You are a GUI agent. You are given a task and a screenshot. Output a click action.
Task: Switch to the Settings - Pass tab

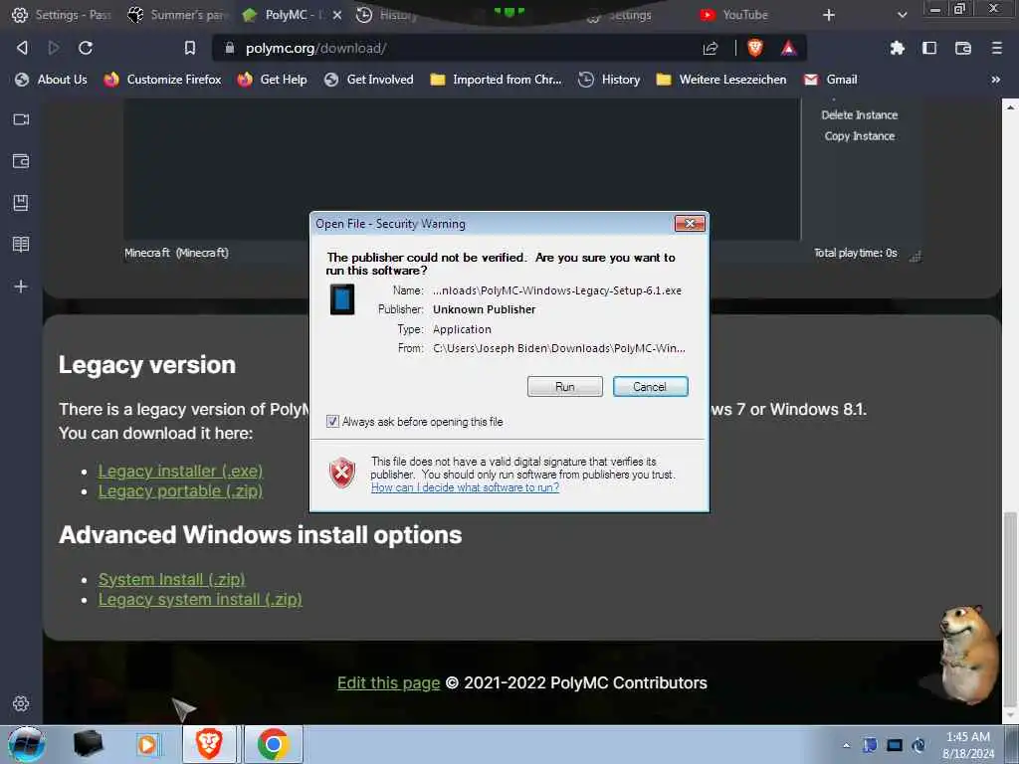62,15
